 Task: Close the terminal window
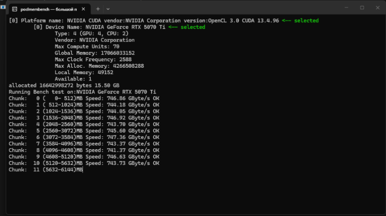(377, 8)
